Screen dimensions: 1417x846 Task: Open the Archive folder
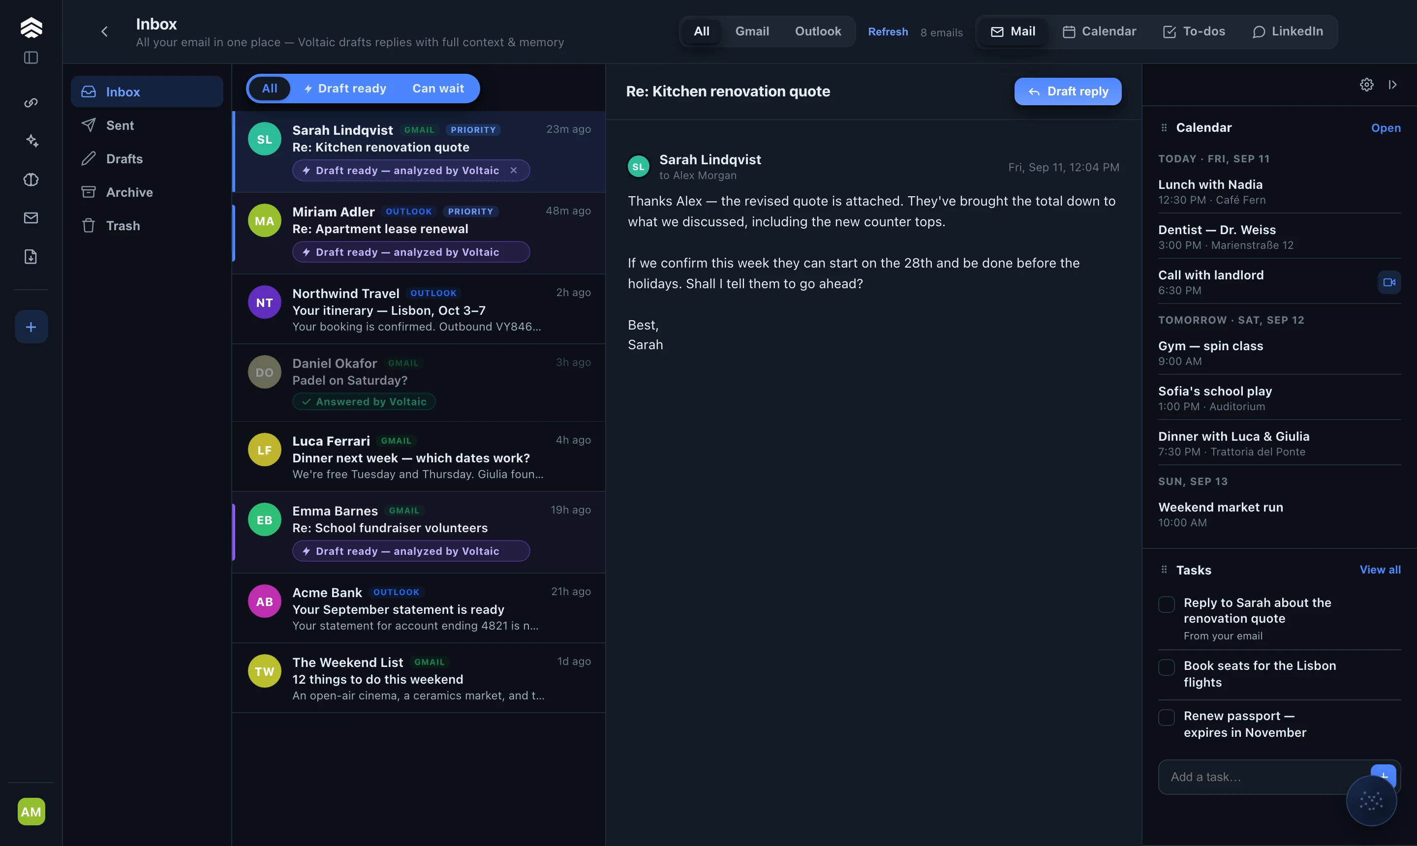pos(147,192)
